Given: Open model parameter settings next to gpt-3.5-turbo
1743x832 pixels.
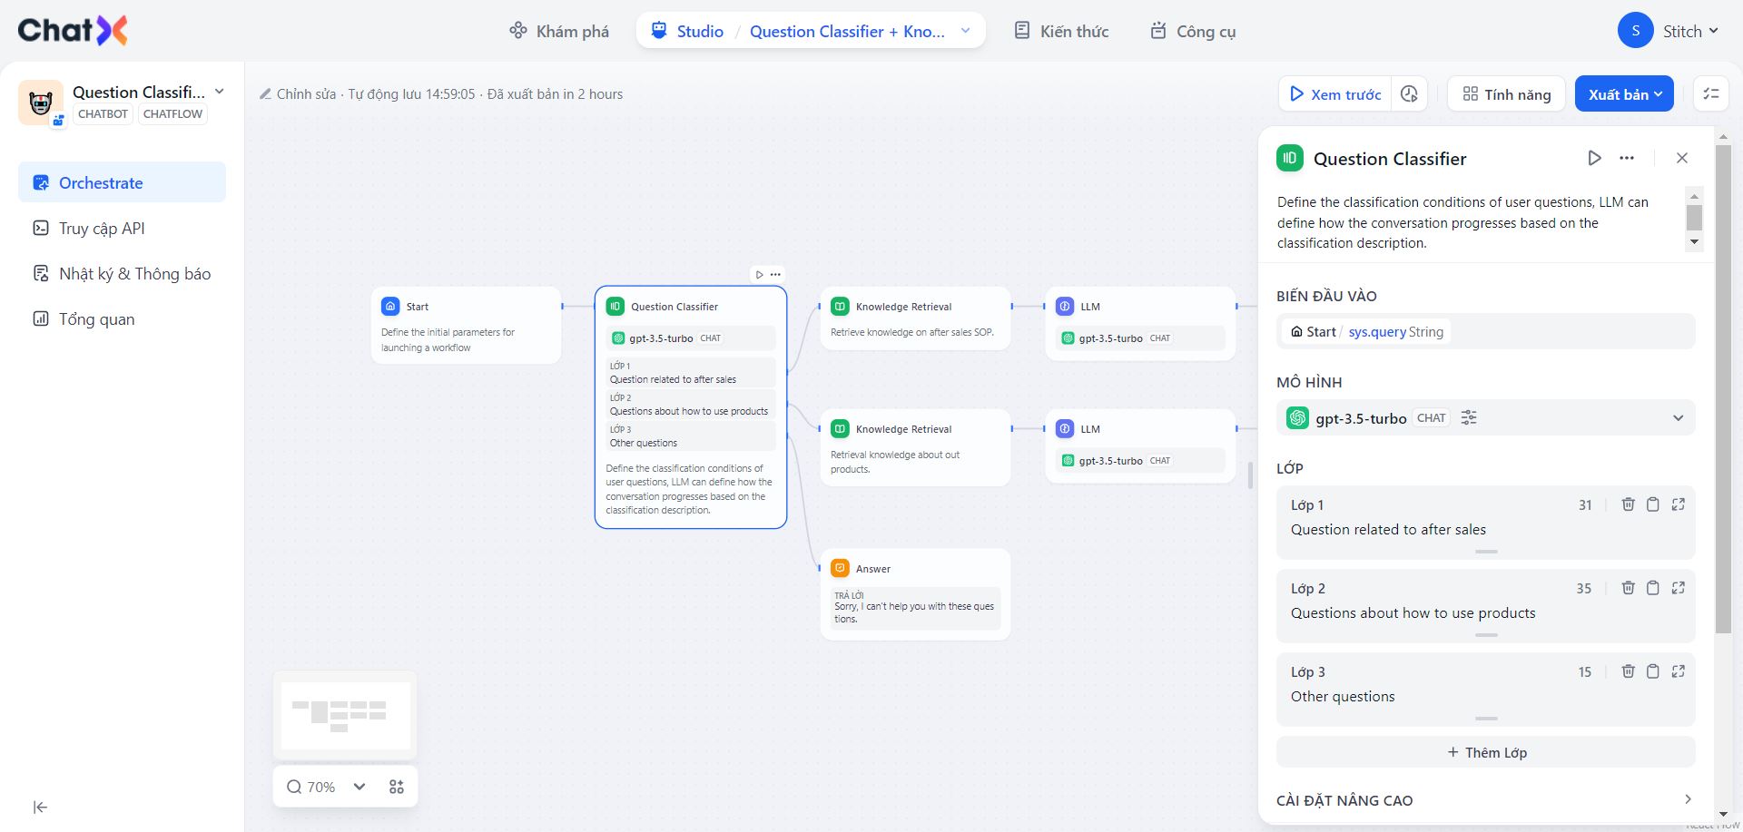Looking at the screenshot, I should 1469,417.
